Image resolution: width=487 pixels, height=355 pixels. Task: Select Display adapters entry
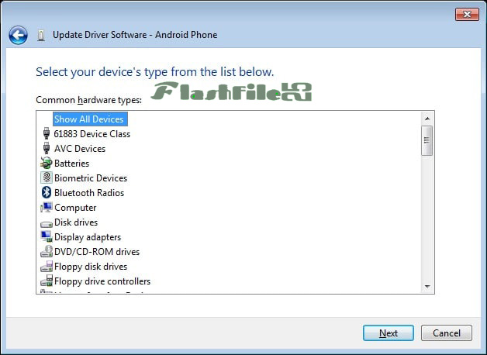pyautogui.click(x=88, y=237)
